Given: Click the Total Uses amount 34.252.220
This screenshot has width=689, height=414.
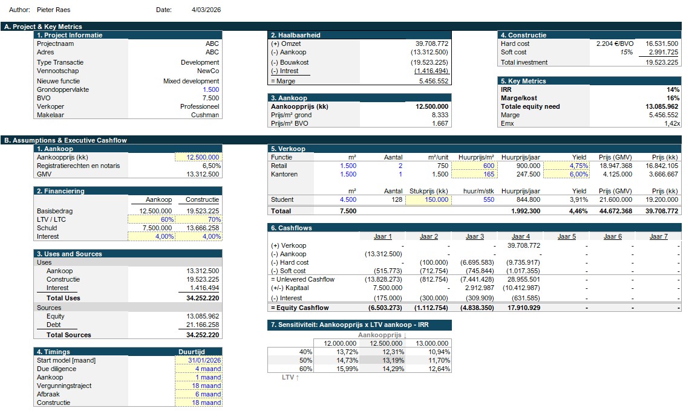Looking at the screenshot, I should pyautogui.click(x=203, y=298).
